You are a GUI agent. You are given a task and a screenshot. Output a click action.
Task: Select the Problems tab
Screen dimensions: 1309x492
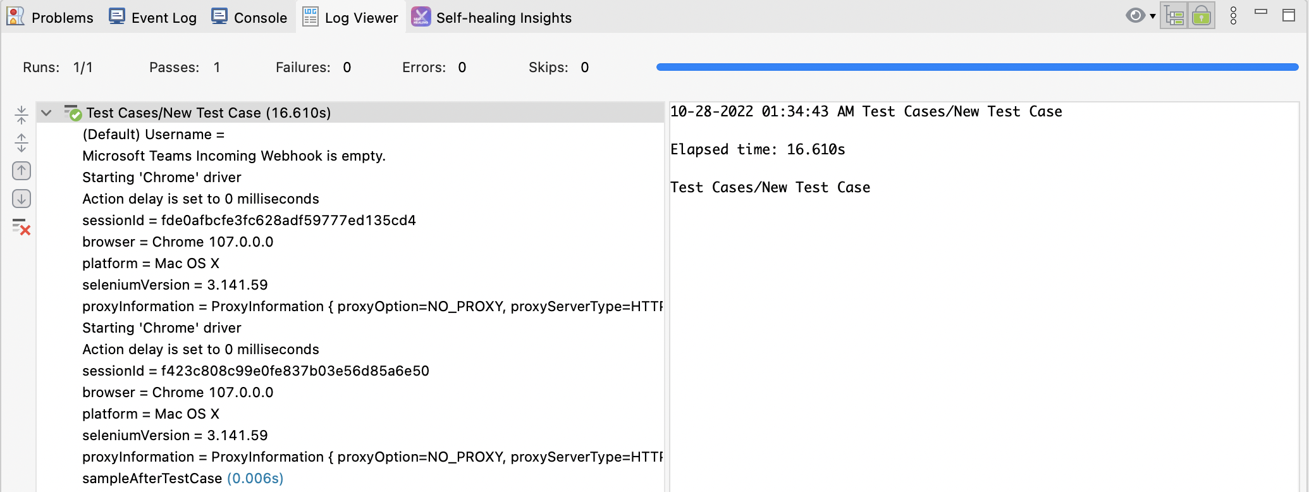point(51,17)
